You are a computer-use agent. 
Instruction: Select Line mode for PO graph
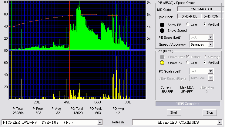pos(187,62)
